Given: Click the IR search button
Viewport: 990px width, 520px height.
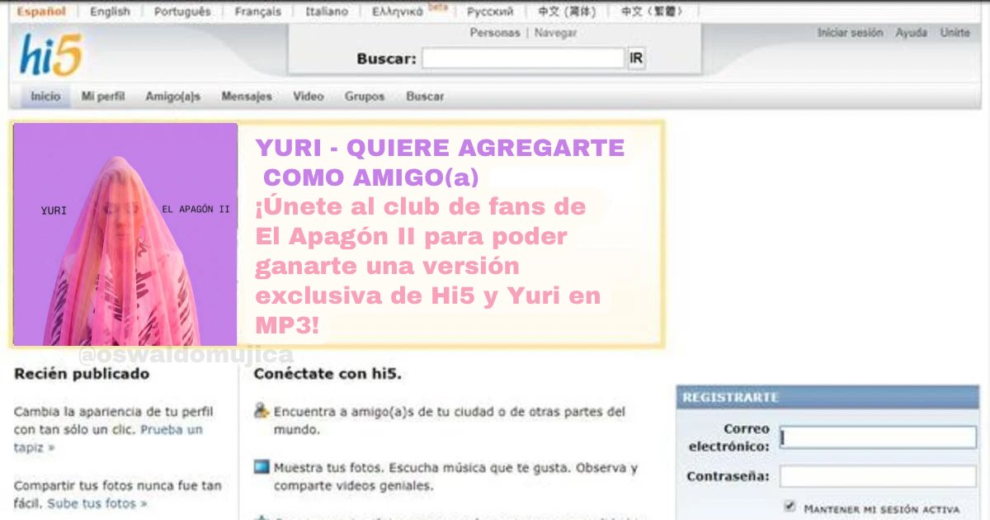Looking at the screenshot, I should point(636,59).
